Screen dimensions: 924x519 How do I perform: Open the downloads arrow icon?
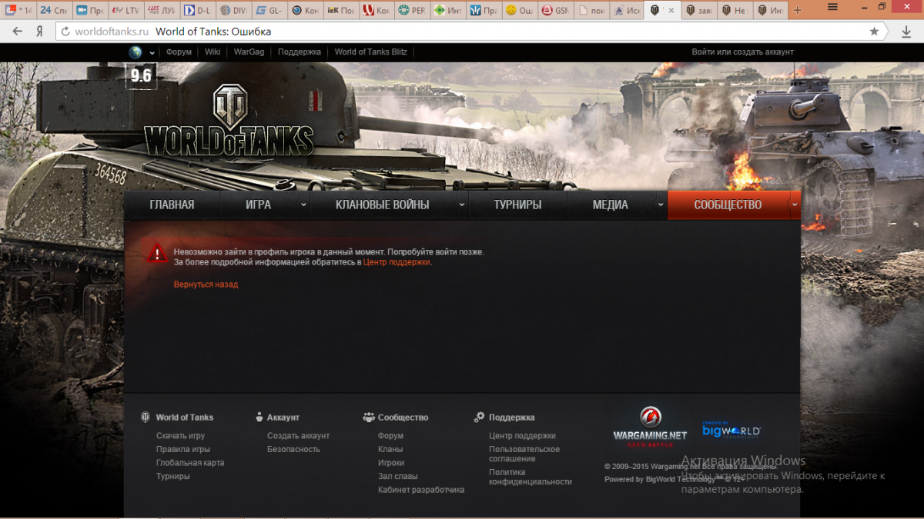click(x=906, y=32)
